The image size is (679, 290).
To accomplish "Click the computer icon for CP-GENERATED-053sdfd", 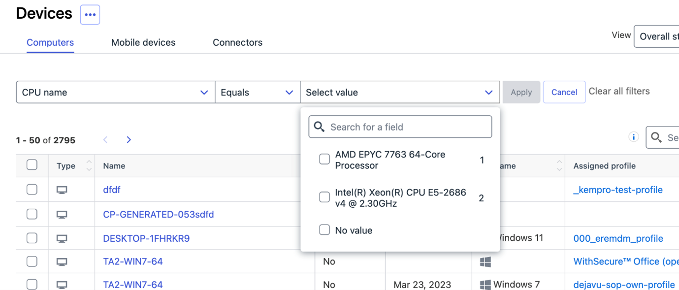I will [x=62, y=215].
